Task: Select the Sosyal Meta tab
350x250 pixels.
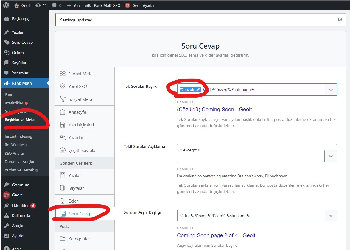Action: [80, 99]
